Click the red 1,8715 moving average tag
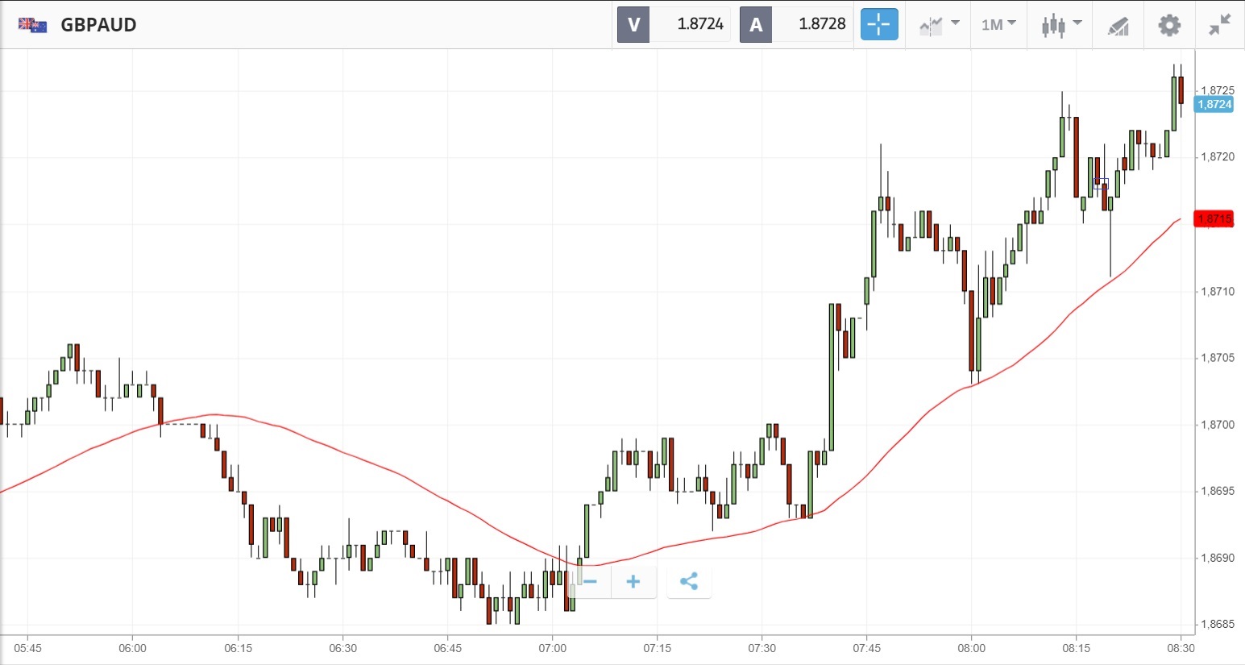 tap(1214, 219)
